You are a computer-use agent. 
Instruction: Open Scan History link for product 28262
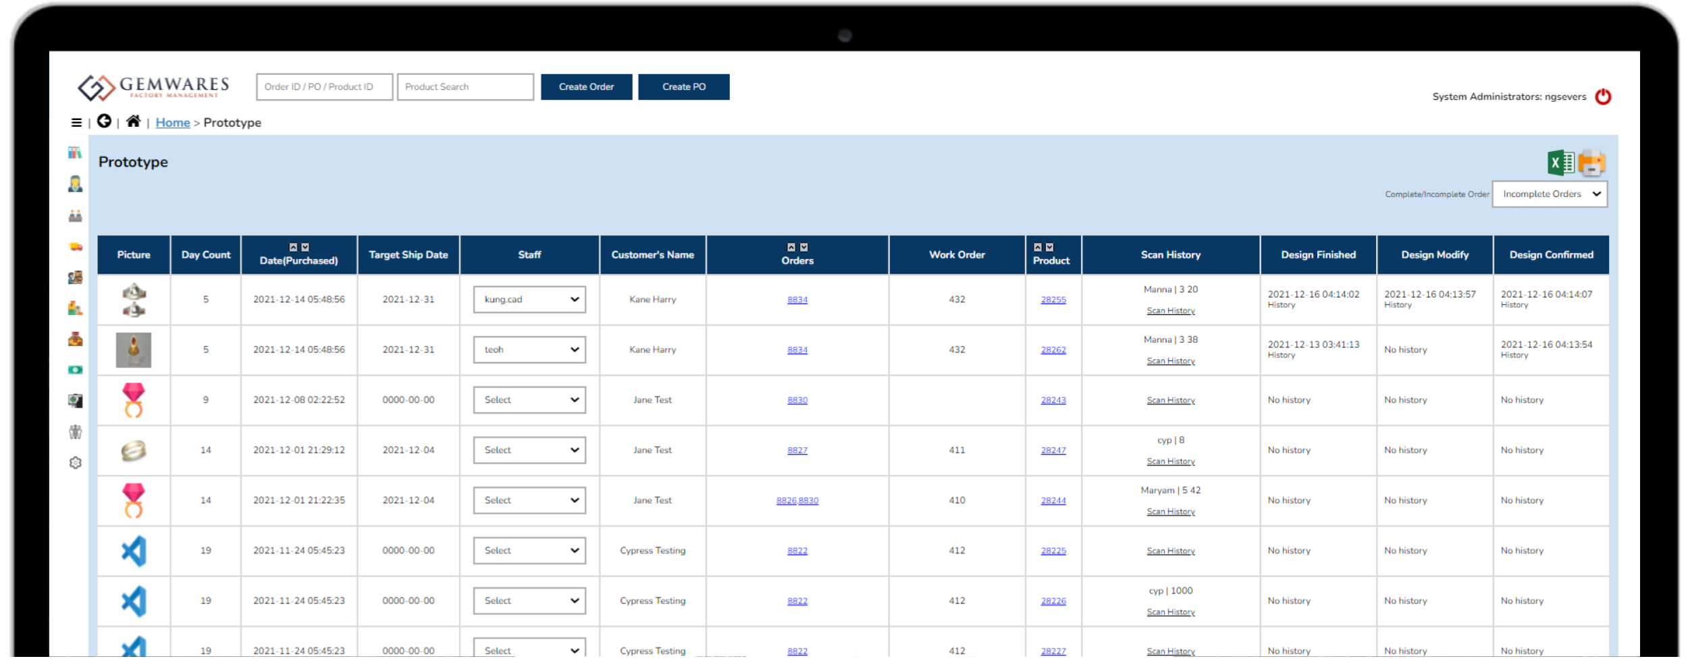[1171, 362]
